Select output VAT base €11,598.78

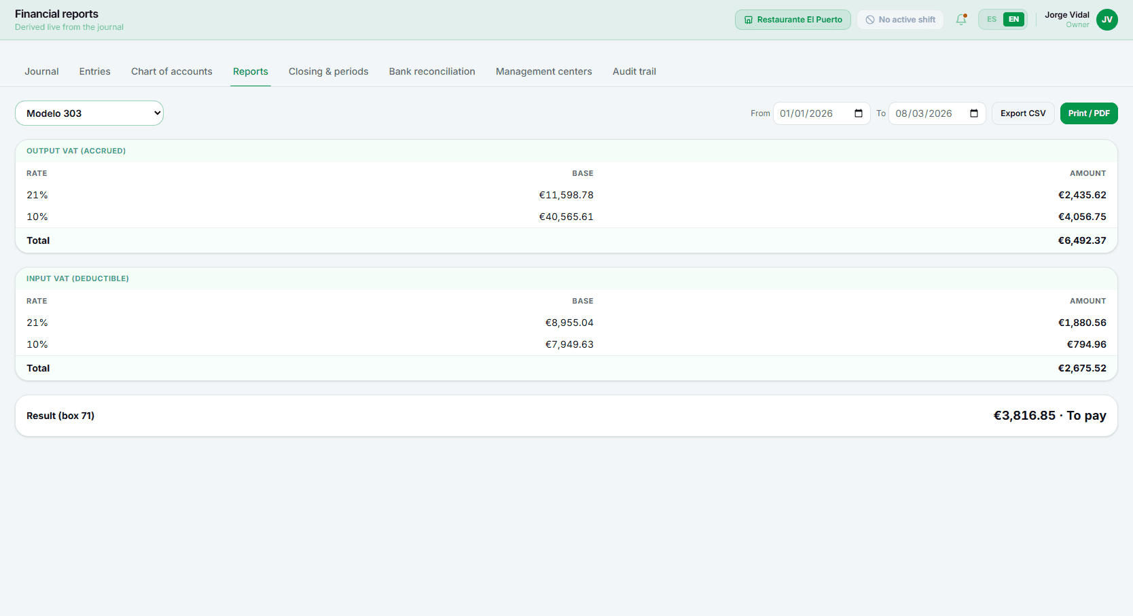pos(566,195)
